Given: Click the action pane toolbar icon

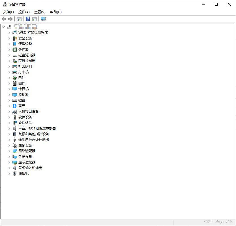Looking at the screenshot, I should coord(35,19).
